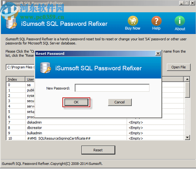Click the user list scrollbar thumb
Screen dimensions: 196x169
pyautogui.click(x=187, y=89)
